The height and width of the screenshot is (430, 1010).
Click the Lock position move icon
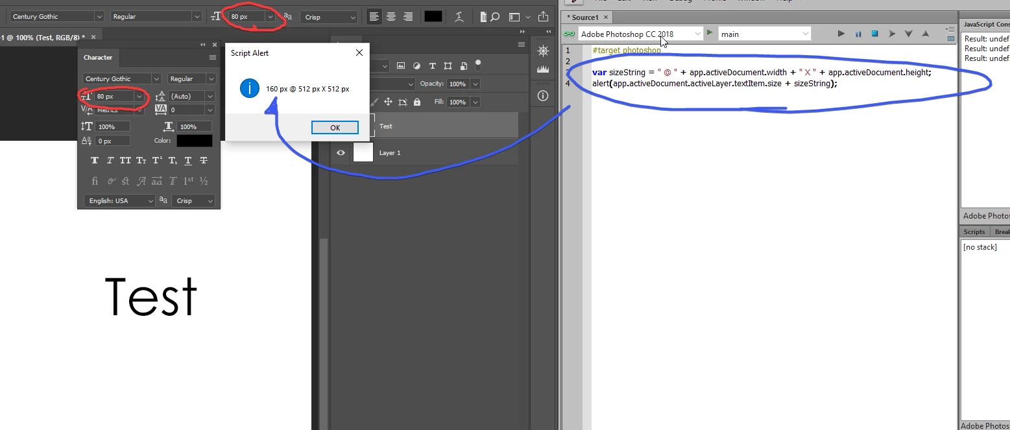388,102
